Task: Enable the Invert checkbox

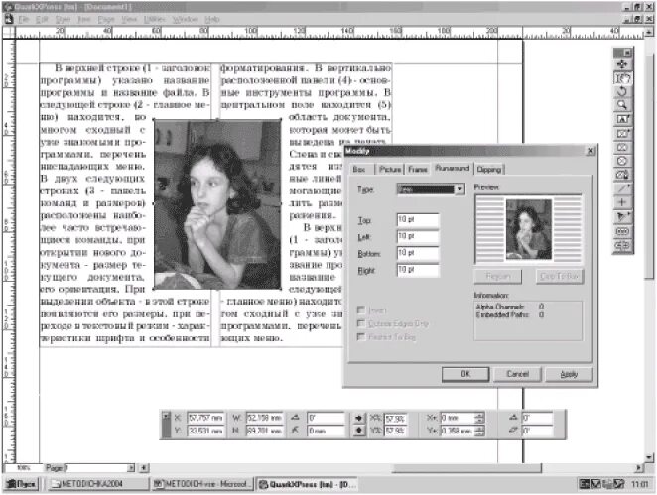Action: click(x=361, y=309)
